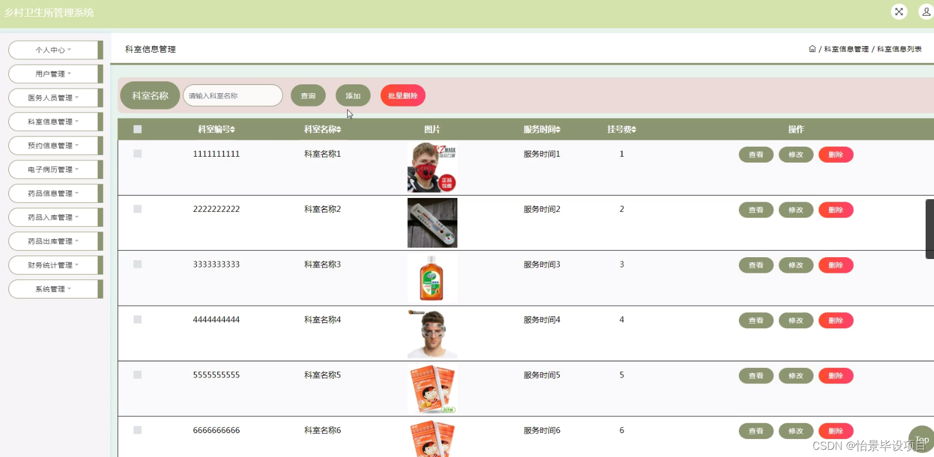Click the red 批量删除 button
Screen dimensions: 934x457
[402, 95]
